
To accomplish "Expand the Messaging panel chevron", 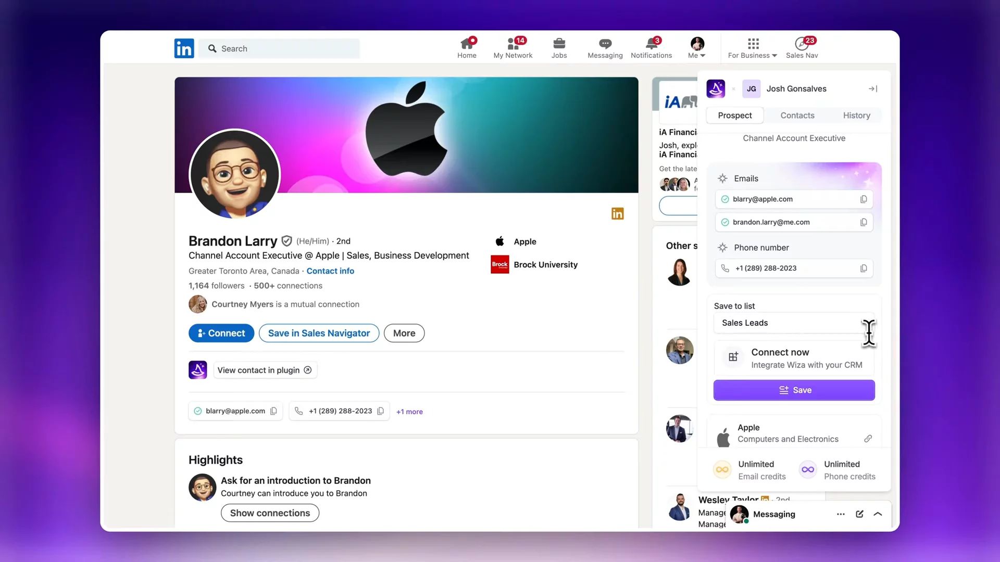I will click(878, 514).
